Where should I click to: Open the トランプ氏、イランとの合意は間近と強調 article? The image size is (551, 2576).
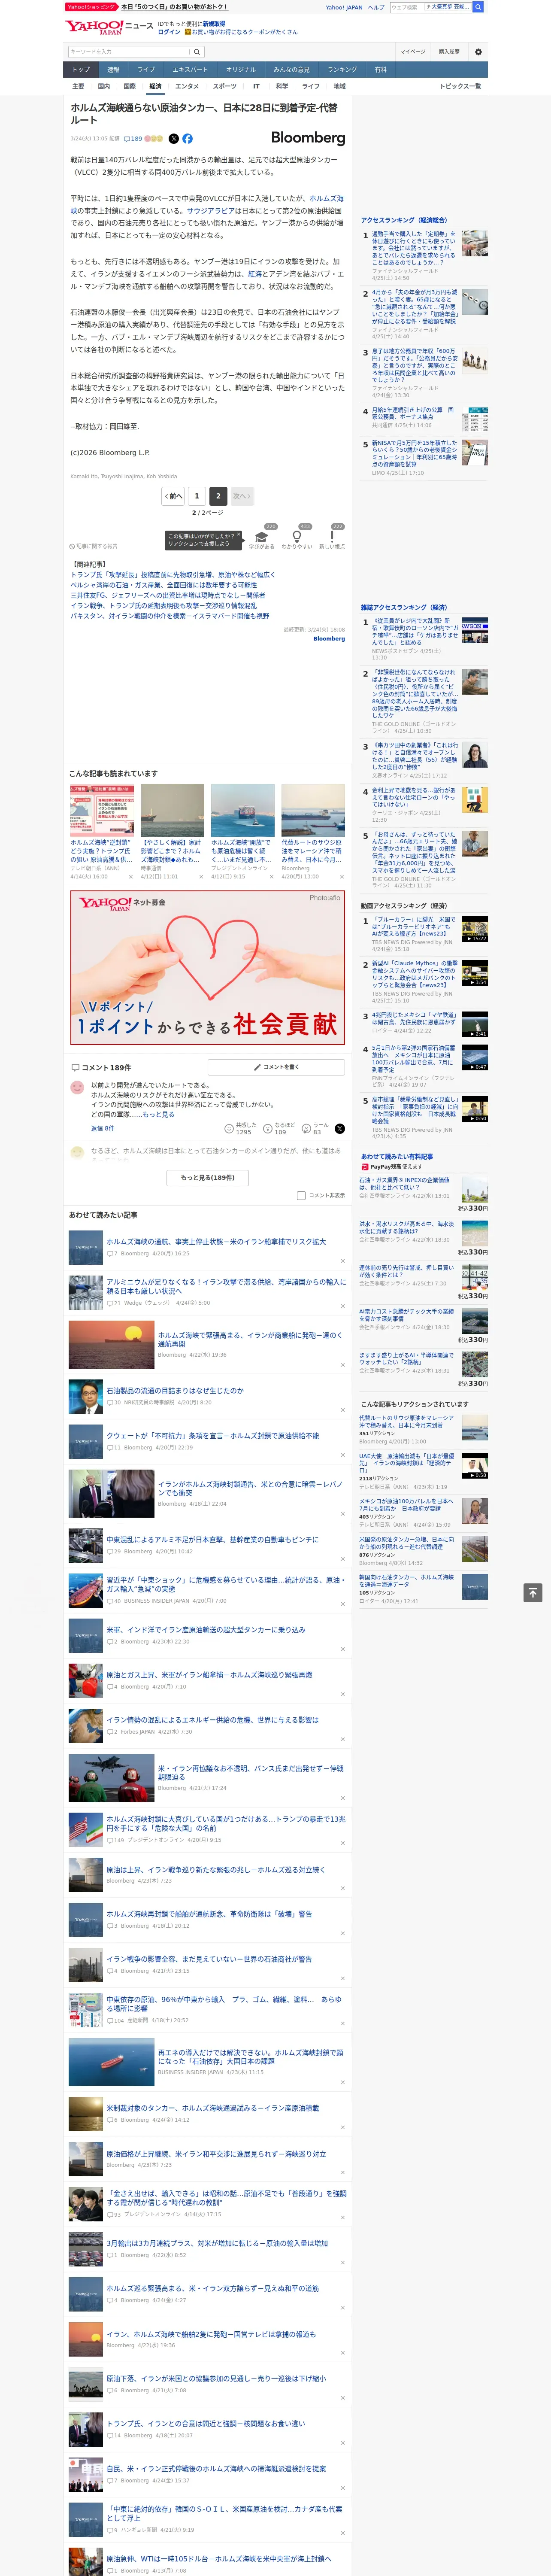206,2423
